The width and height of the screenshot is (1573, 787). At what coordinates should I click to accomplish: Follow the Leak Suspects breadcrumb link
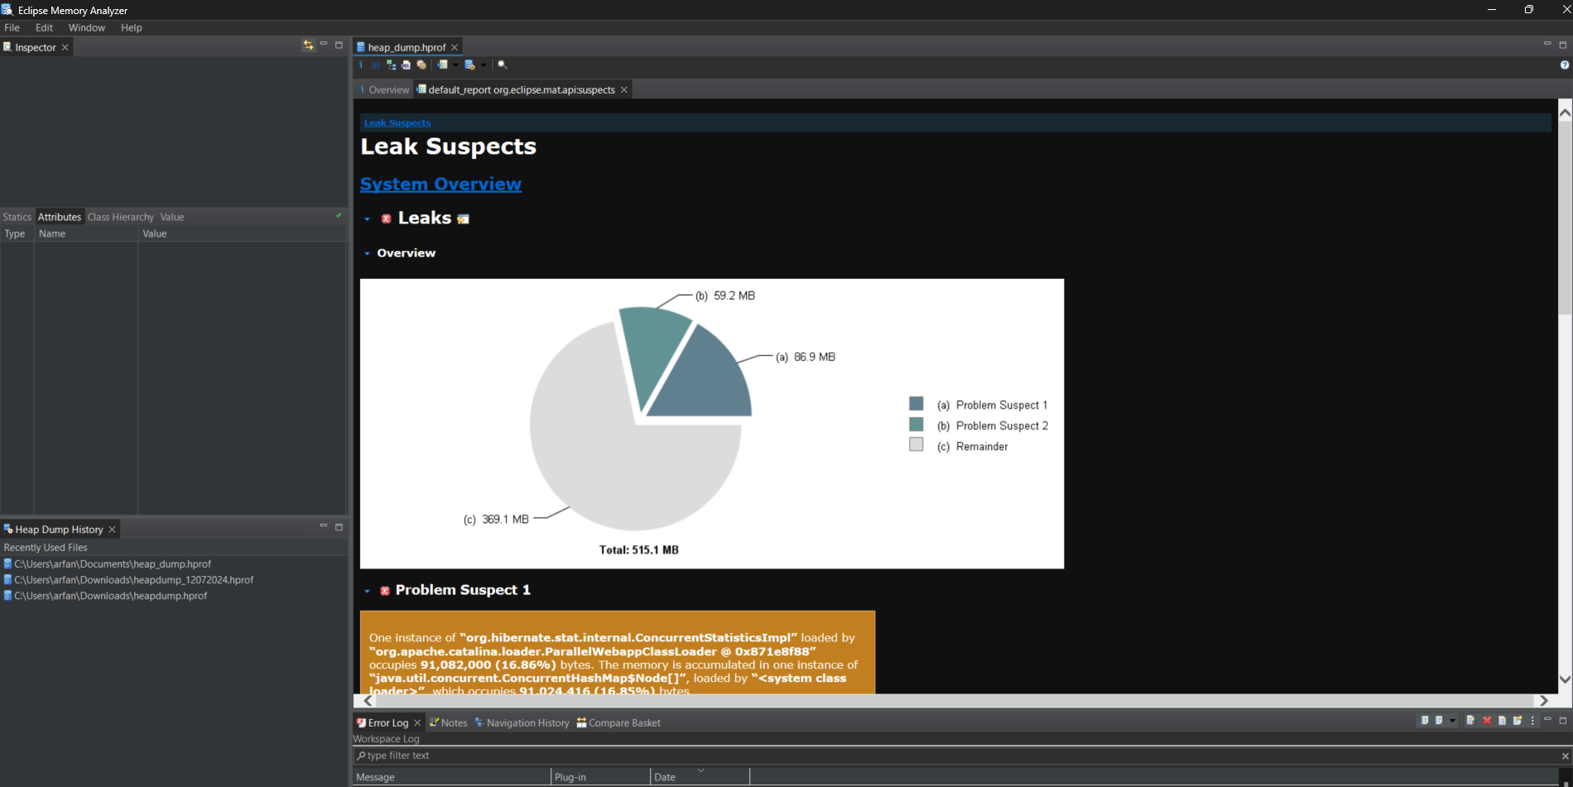(x=397, y=122)
